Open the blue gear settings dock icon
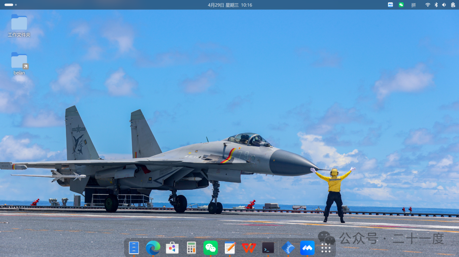This screenshot has height=257, width=459. click(x=288, y=248)
